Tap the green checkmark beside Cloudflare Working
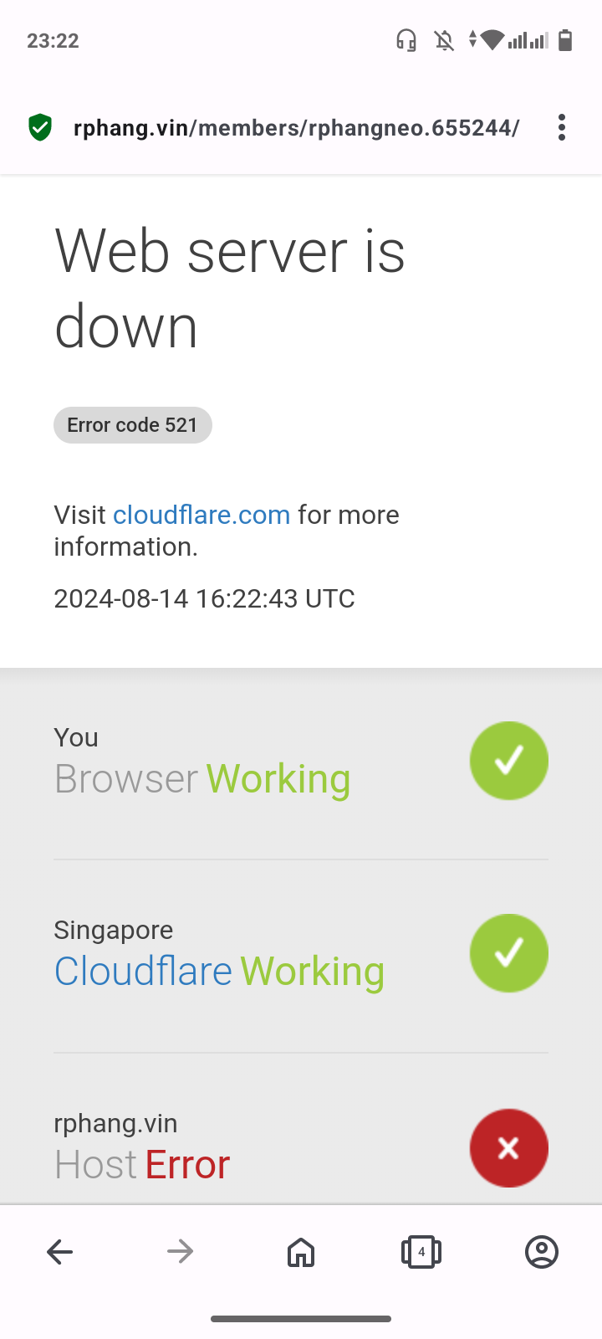 (509, 953)
